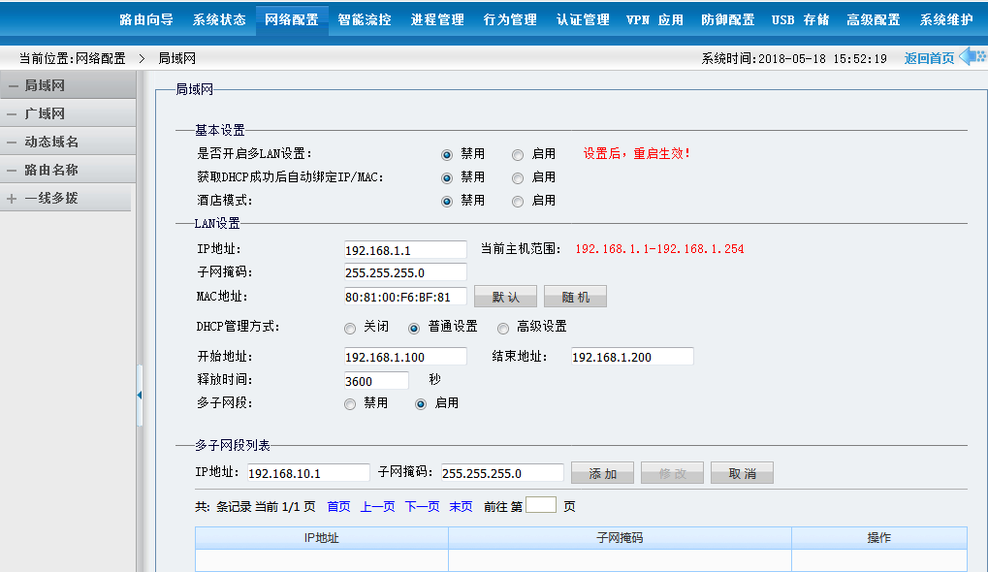Click the multi-subnet 子网掩码 field
The height and width of the screenshot is (572, 988).
[502, 472]
